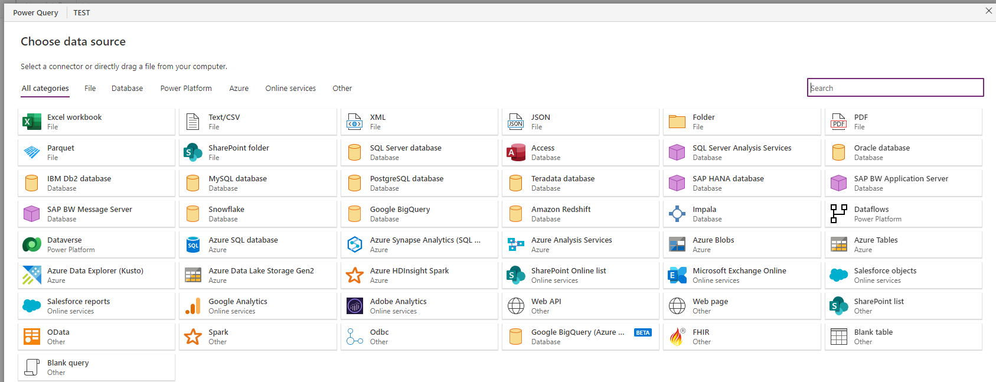Viewport: 996px width, 382px height.
Task: Choose the JSON file icon
Action: (x=515, y=122)
